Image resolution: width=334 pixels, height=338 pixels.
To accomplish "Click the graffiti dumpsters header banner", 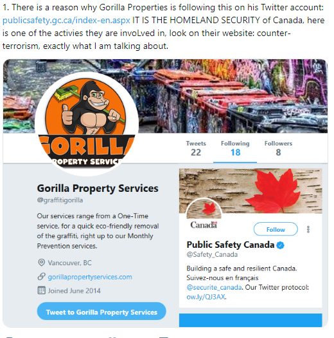I will pyautogui.click(x=233, y=96).
